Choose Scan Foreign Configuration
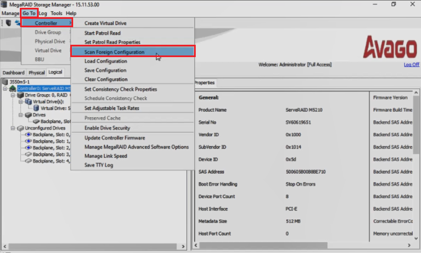421x253 pixels. coord(133,52)
